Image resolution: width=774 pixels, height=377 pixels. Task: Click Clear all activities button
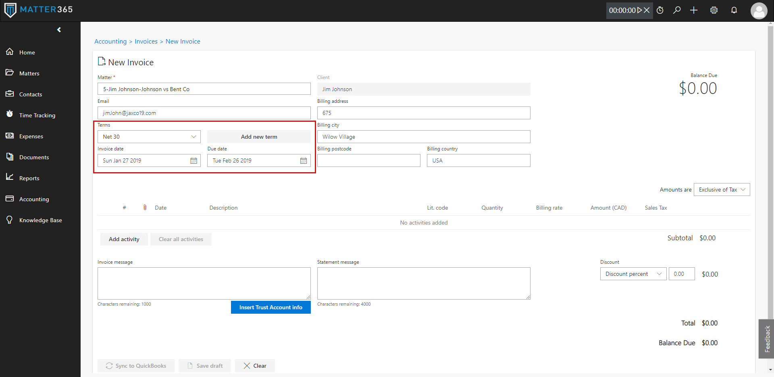pyautogui.click(x=181, y=239)
